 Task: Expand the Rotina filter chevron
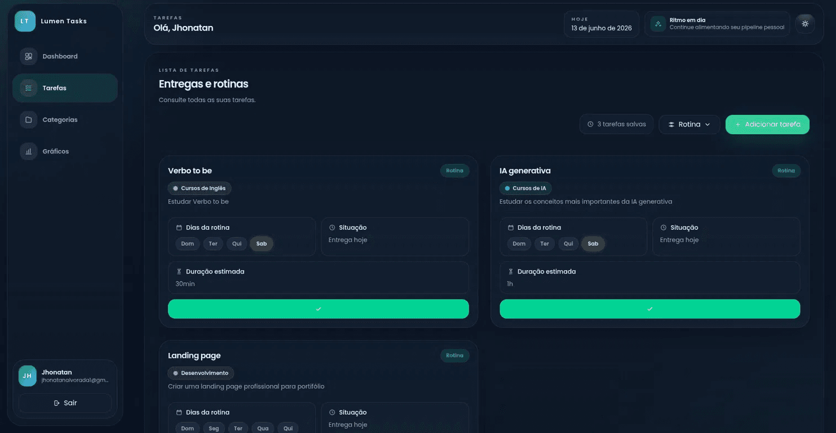[707, 124]
